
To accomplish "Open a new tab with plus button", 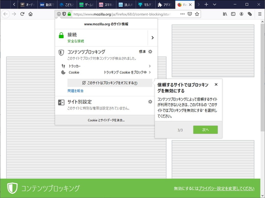I will (x=206, y=4).
